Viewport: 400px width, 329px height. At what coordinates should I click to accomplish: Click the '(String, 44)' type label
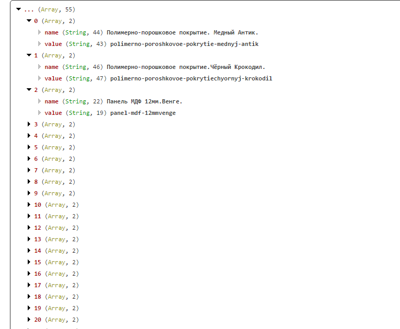point(83,32)
